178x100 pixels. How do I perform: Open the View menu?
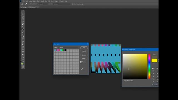(x=52, y=1)
